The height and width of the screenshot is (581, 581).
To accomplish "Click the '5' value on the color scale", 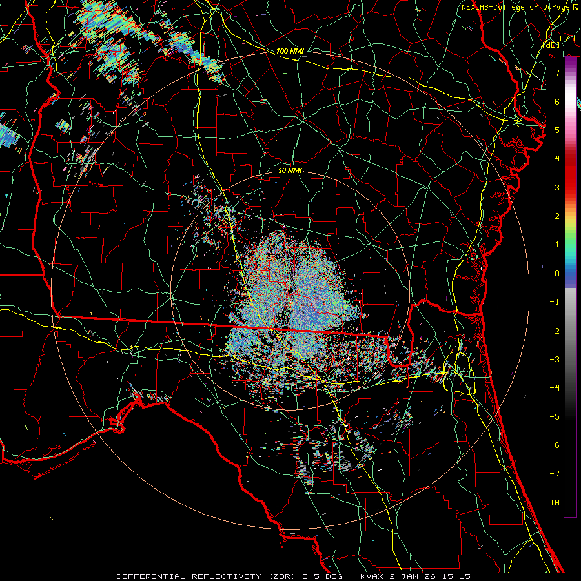I will (557, 130).
